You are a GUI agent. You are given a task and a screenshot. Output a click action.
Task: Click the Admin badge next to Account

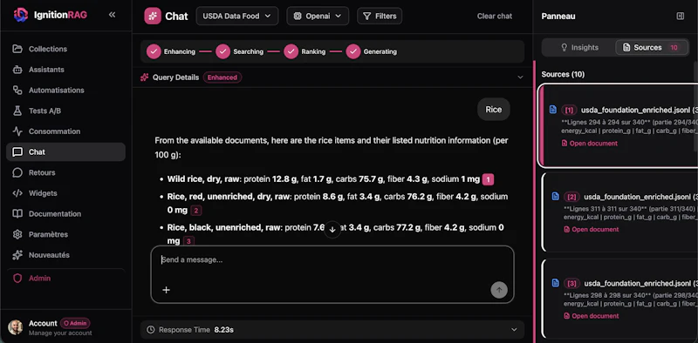coord(75,323)
